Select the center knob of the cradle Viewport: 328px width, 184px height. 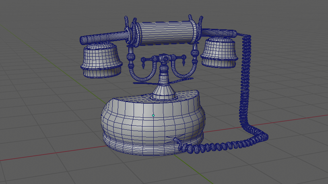tap(165, 59)
